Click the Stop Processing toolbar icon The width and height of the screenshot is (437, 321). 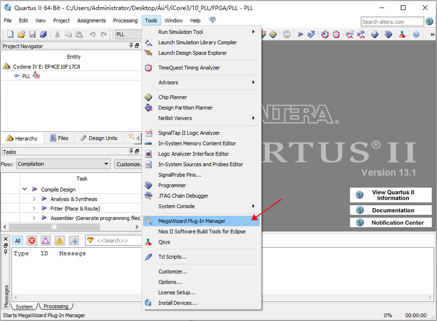click(x=287, y=34)
